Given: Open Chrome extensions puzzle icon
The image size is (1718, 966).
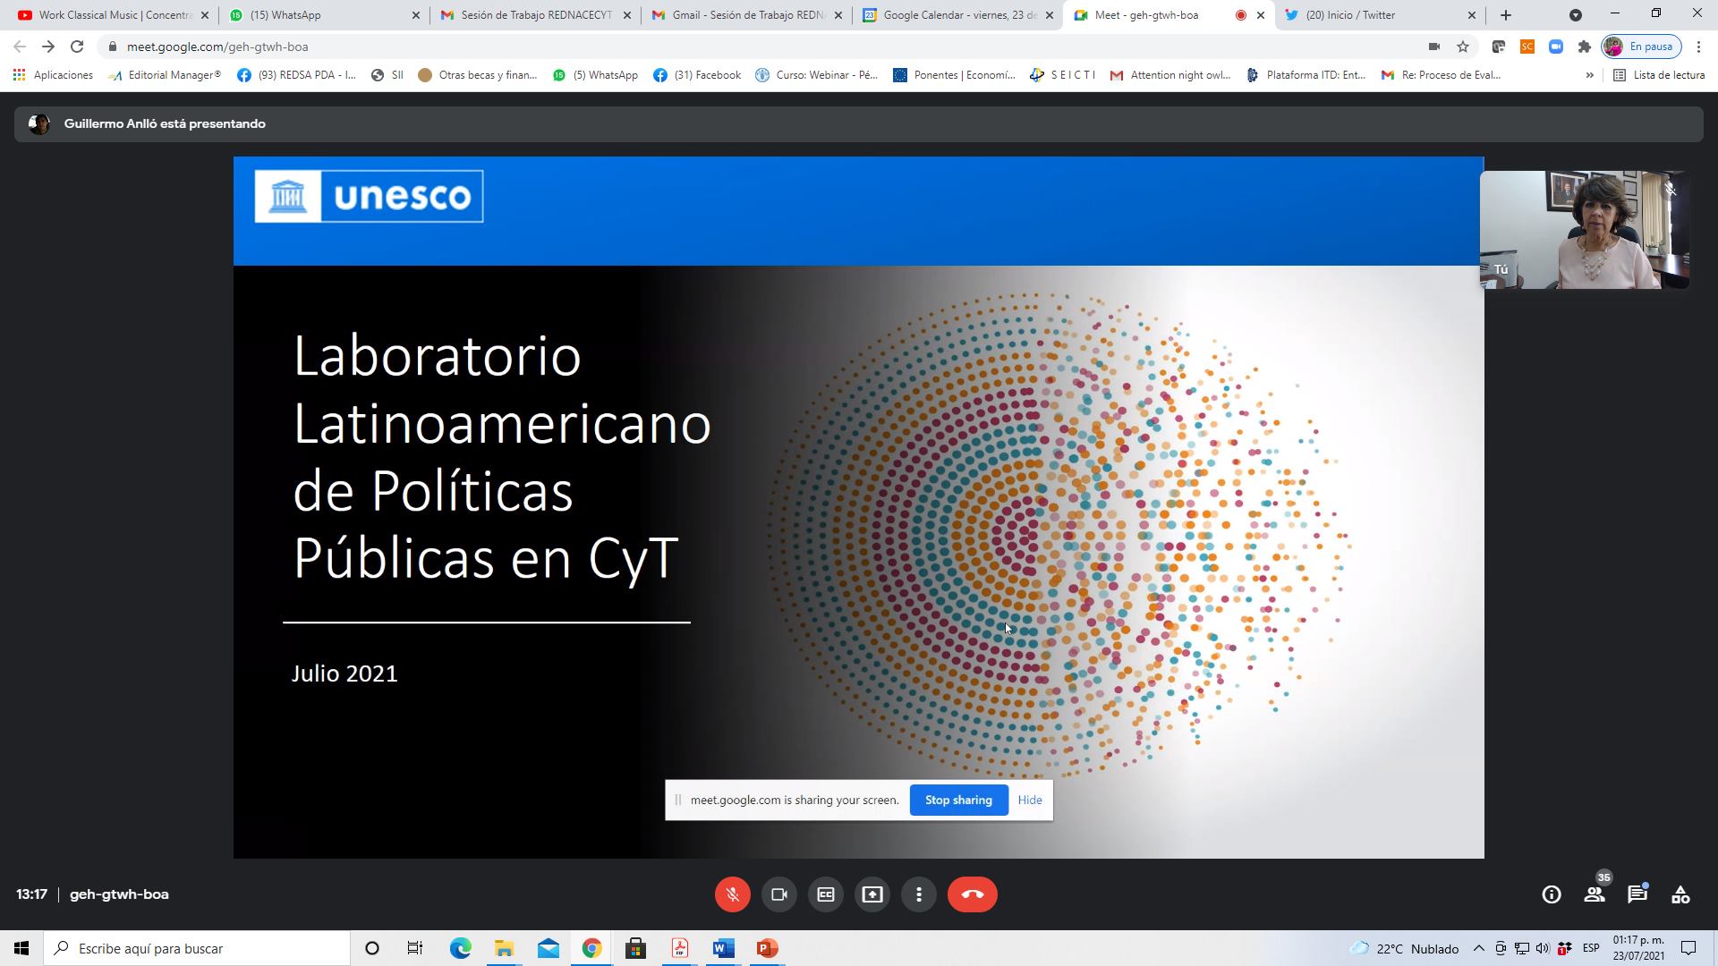Looking at the screenshot, I should (x=1584, y=47).
